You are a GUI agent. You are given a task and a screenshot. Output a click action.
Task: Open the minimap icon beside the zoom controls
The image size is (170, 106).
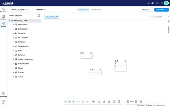tap(141, 101)
